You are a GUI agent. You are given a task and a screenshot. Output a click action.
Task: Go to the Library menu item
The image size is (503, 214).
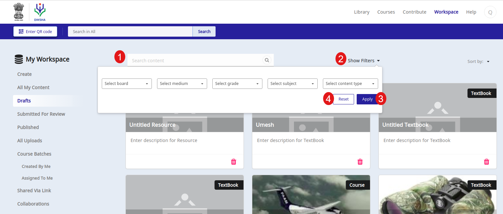[x=362, y=12]
